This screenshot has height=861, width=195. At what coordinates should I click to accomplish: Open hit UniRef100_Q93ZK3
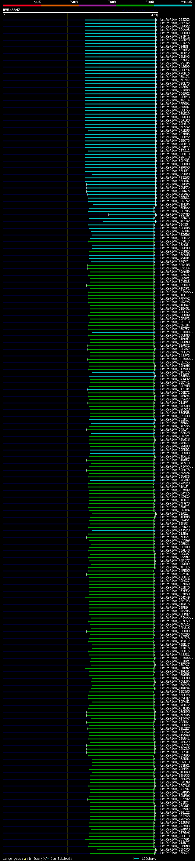pyautogui.click(x=175, y=20)
